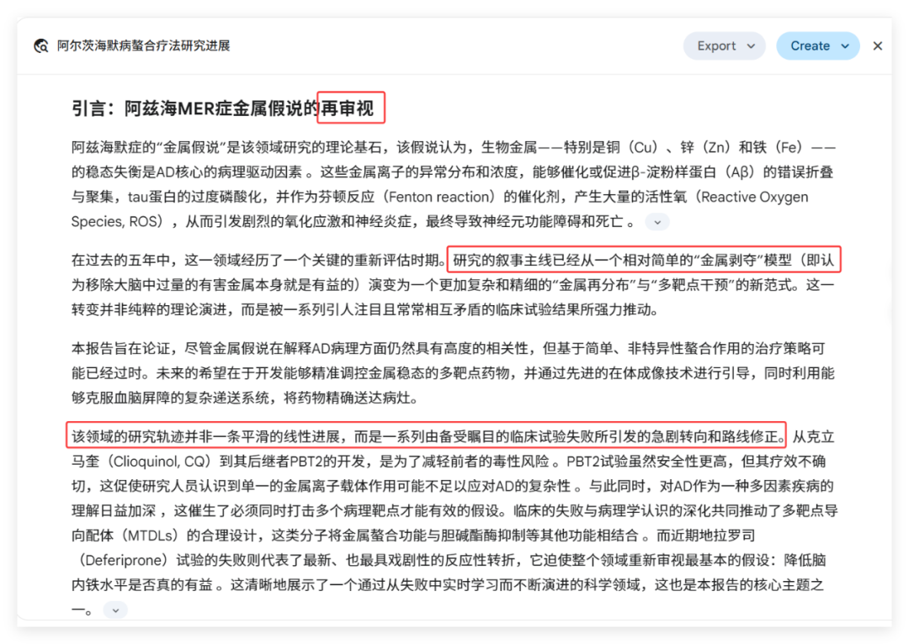
Task: Expand citation chevron after first paragraph
Action: tap(657, 223)
